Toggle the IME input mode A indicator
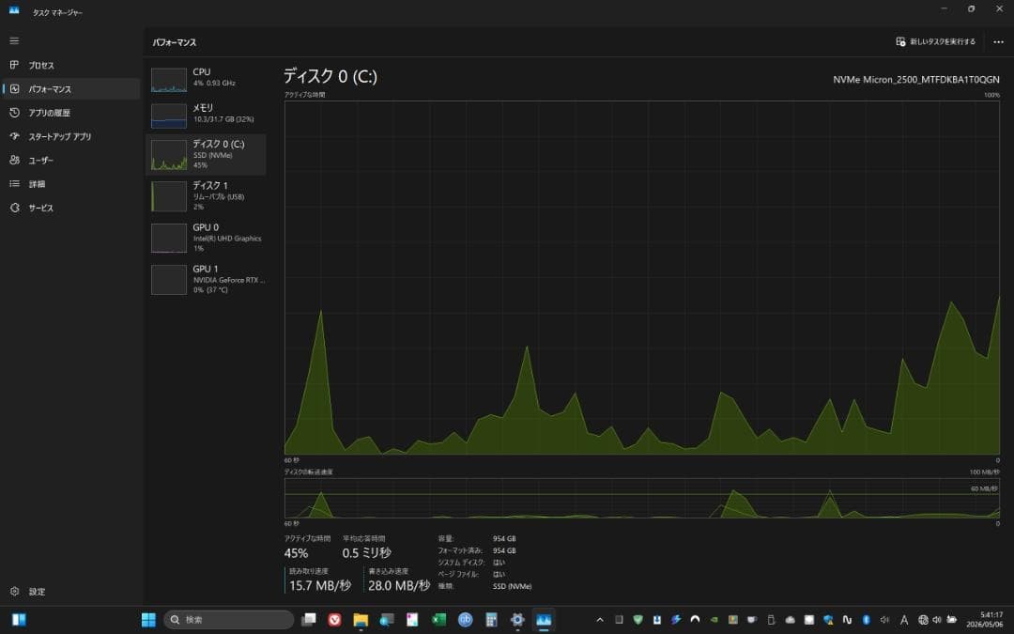 [x=904, y=620]
